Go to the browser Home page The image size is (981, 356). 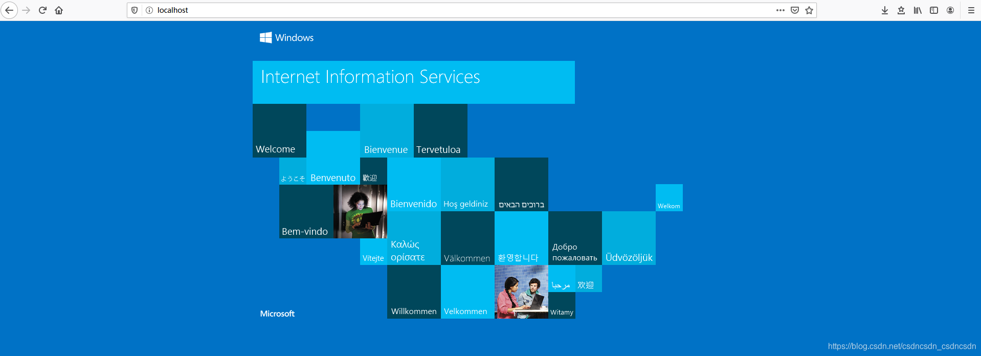pyautogui.click(x=59, y=10)
